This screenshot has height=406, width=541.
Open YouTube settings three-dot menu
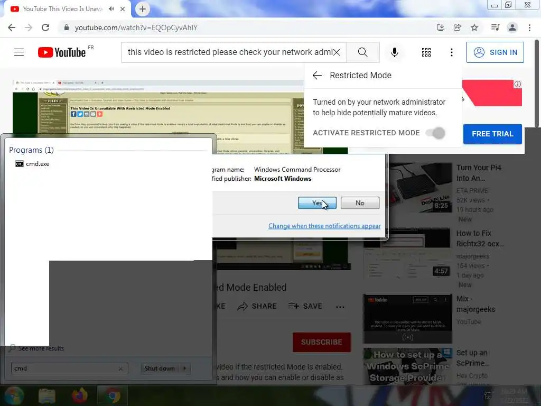[451, 52]
